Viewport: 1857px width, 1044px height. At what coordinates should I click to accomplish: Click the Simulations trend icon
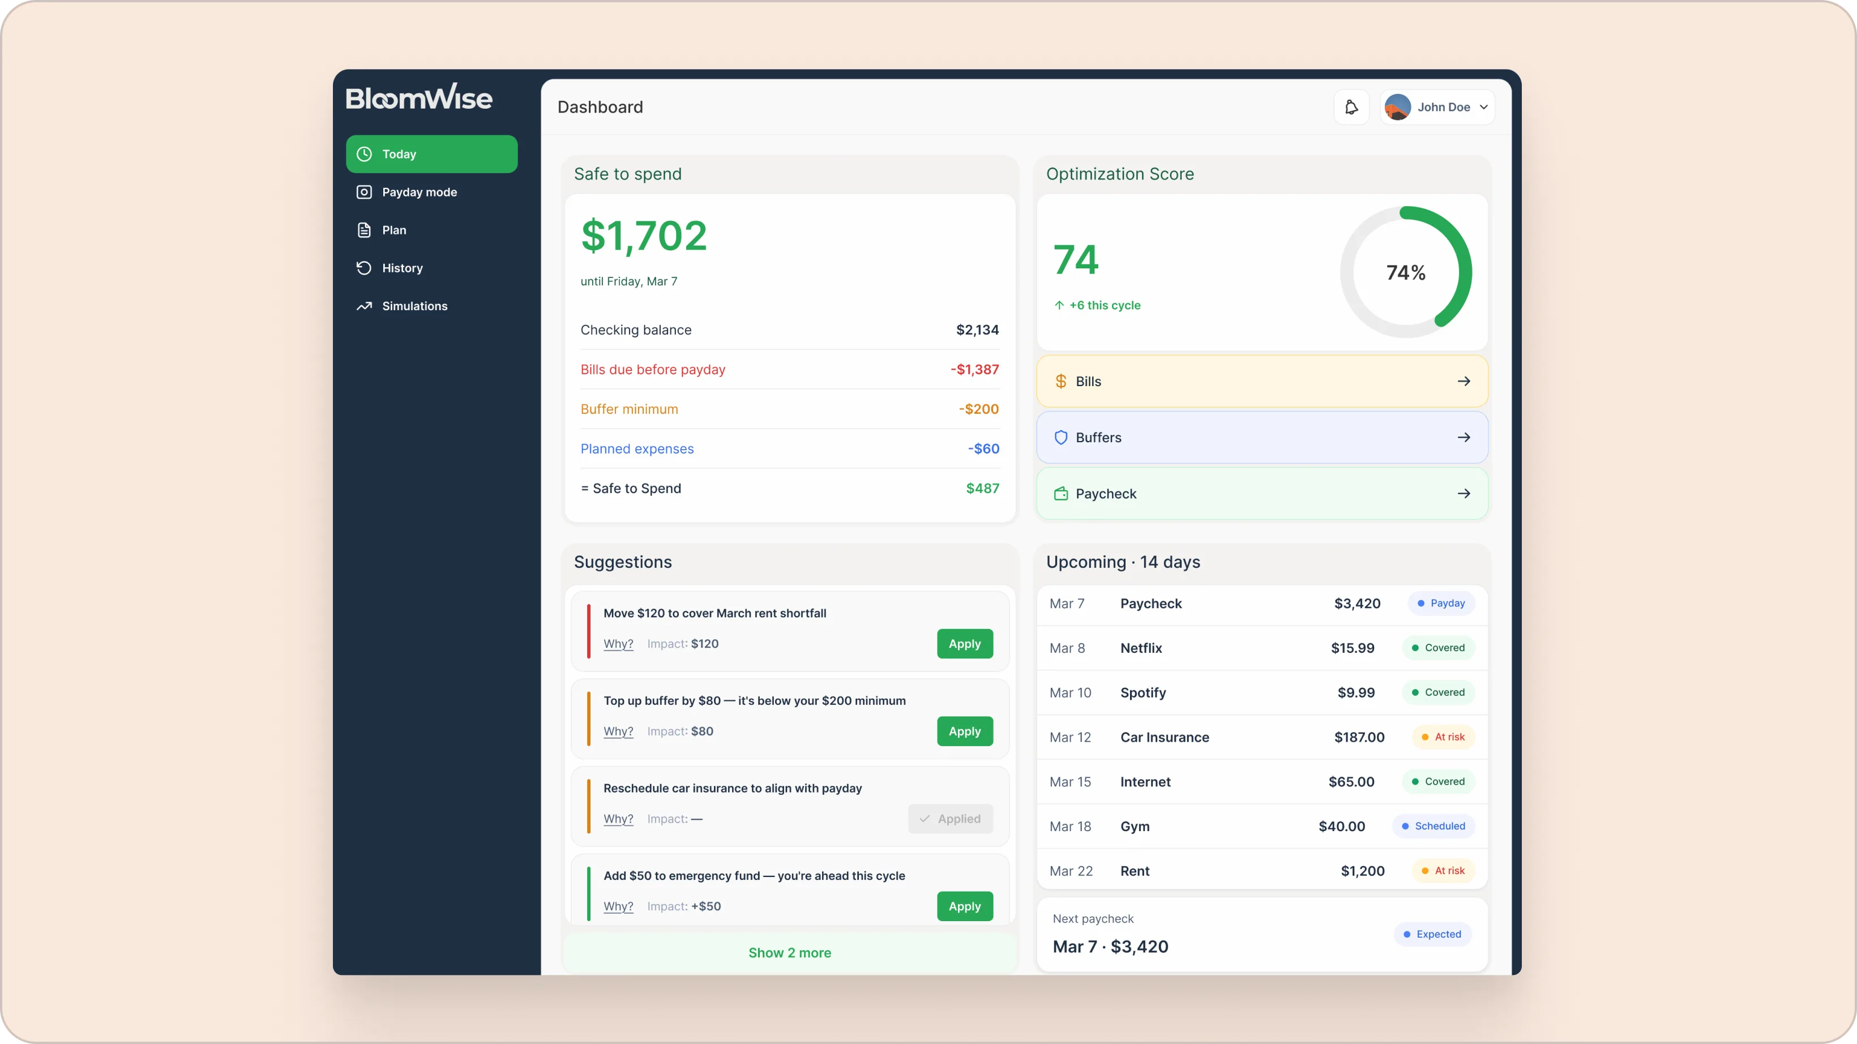point(364,306)
